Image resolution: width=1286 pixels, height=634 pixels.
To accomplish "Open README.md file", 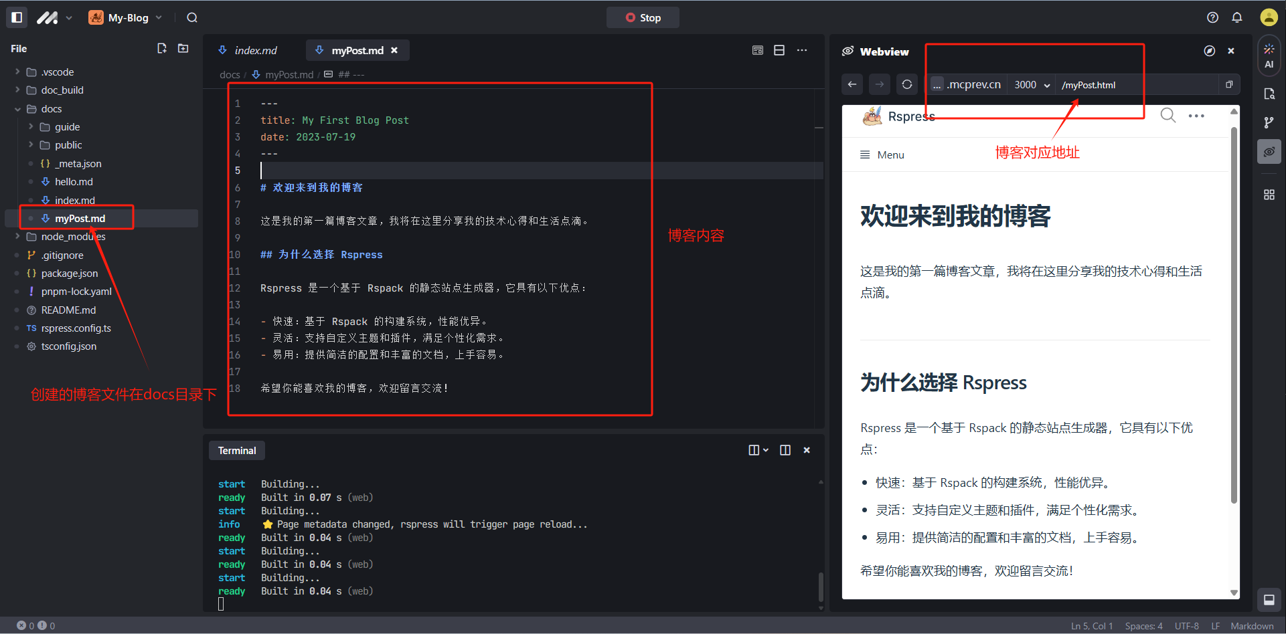I will 68,310.
